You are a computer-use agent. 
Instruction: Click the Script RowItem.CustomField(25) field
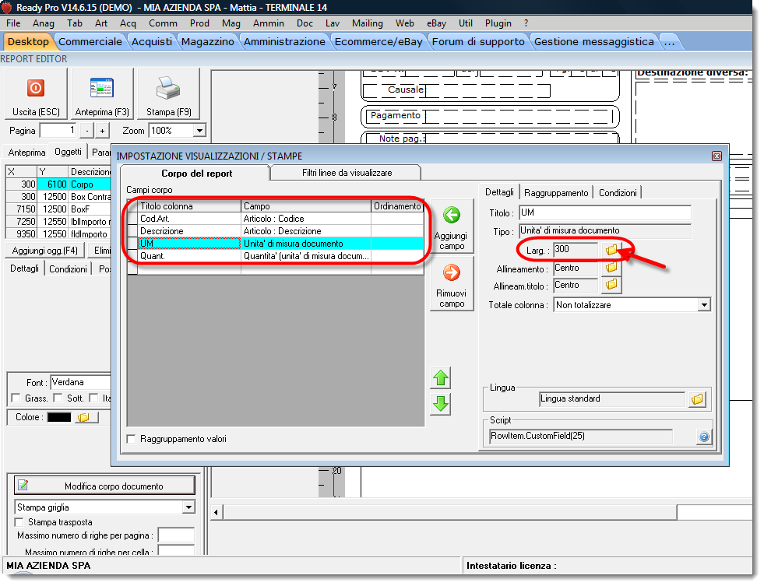580,436
